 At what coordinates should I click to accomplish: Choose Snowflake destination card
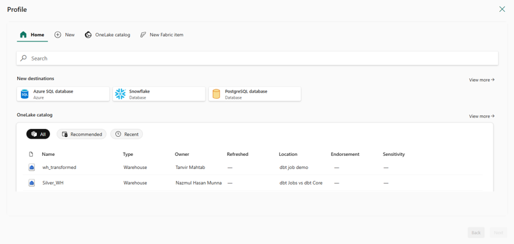pos(159,94)
